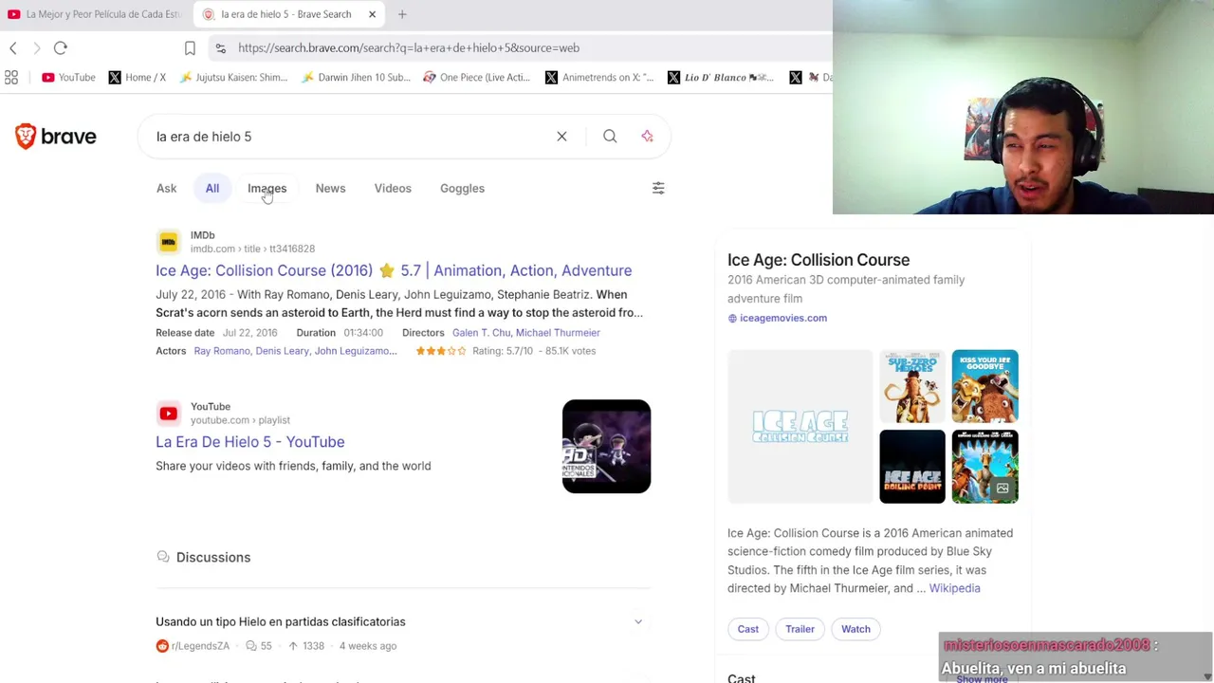Viewport: 1214px width, 683px height.
Task: Open the more-images poster thumbnail
Action: coord(984,467)
